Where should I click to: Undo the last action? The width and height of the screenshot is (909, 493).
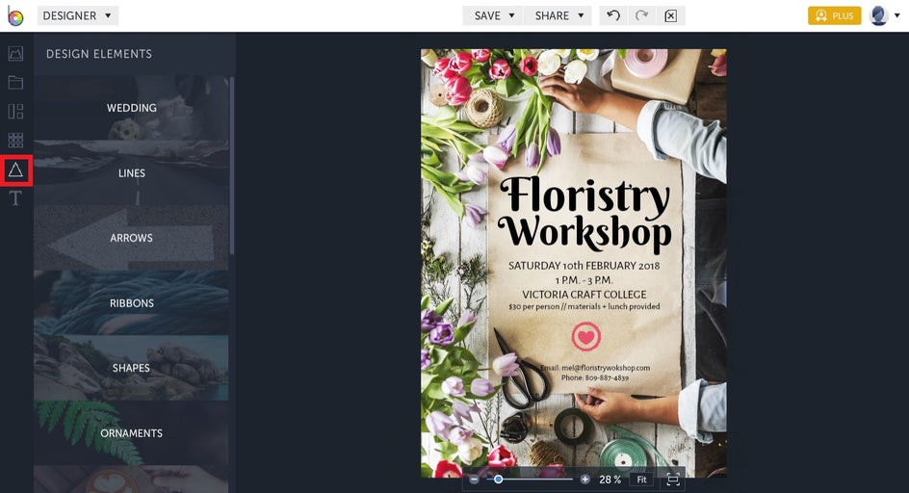[613, 15]
